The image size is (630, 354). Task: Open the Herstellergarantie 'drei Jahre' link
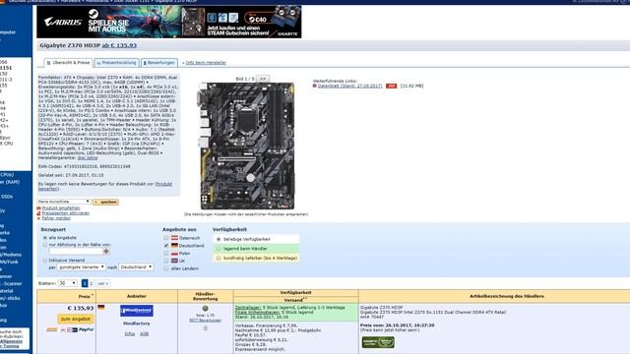[x=88, y=158]
